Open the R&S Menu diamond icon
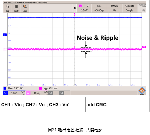Image resolution: width=150 pixels, height=135 pixels. (x=142, y=91)
